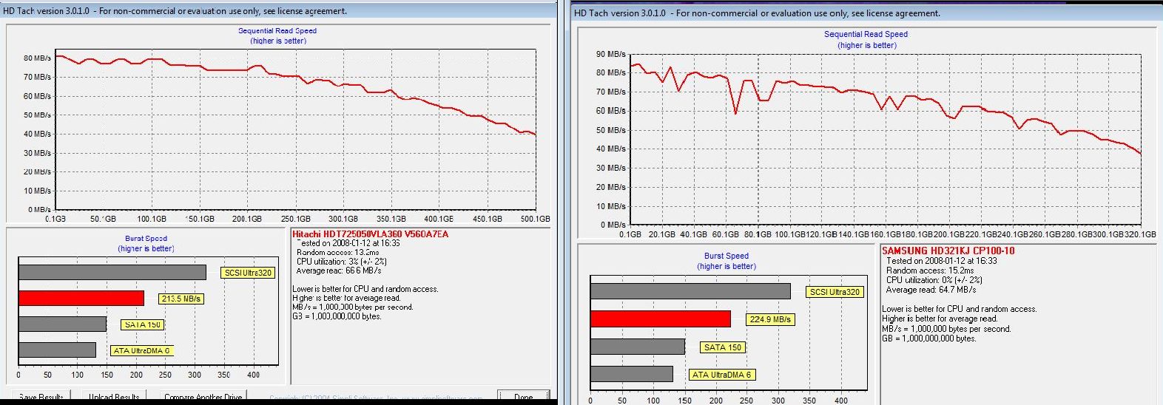Image resolution: width=1163 pixels, height=405 pixels.
Task: Click ATA UltraDMA 6 label in Hitachi window
Action: [x=141, y=351]
